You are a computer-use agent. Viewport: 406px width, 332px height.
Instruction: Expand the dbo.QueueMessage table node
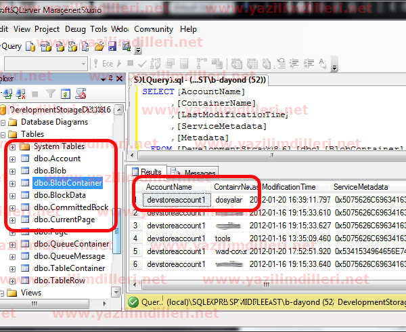pos(12,256)
